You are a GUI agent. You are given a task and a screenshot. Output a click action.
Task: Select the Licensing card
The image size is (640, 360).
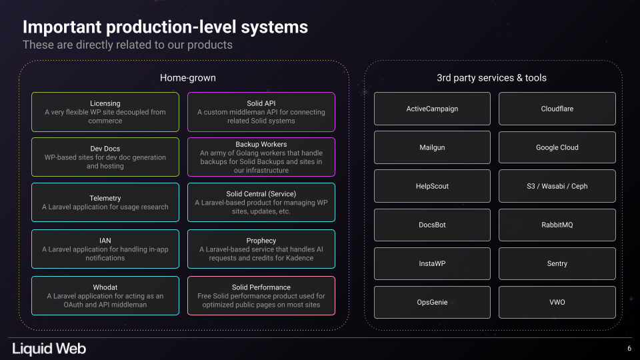[105, 112]
